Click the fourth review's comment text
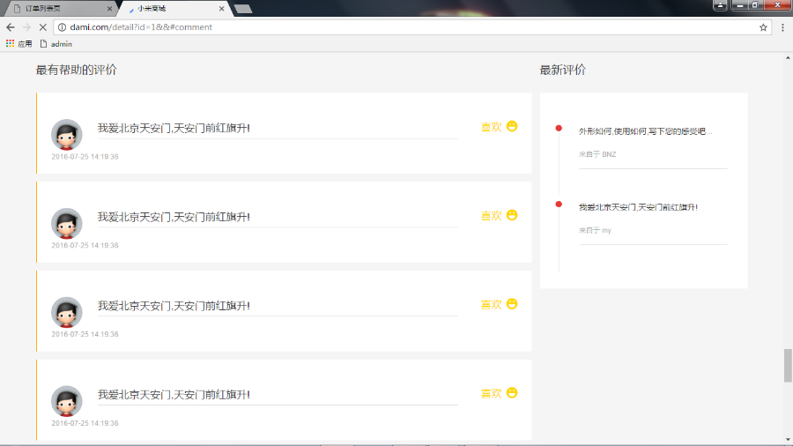 click(174, 395)
